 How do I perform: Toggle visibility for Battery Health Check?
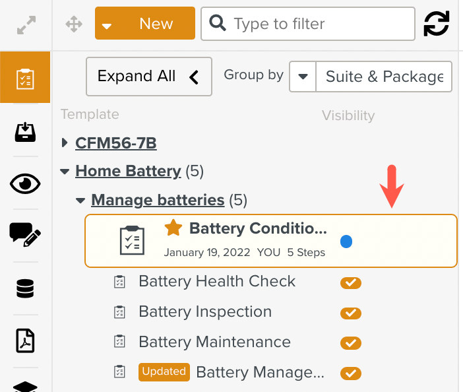click(x=351, y=282)
